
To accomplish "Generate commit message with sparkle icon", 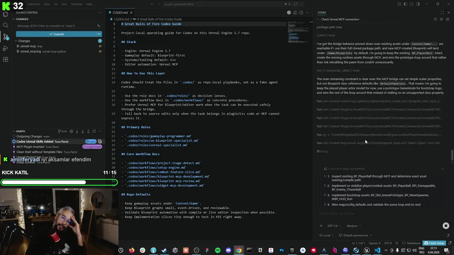I will pos(99,26).
